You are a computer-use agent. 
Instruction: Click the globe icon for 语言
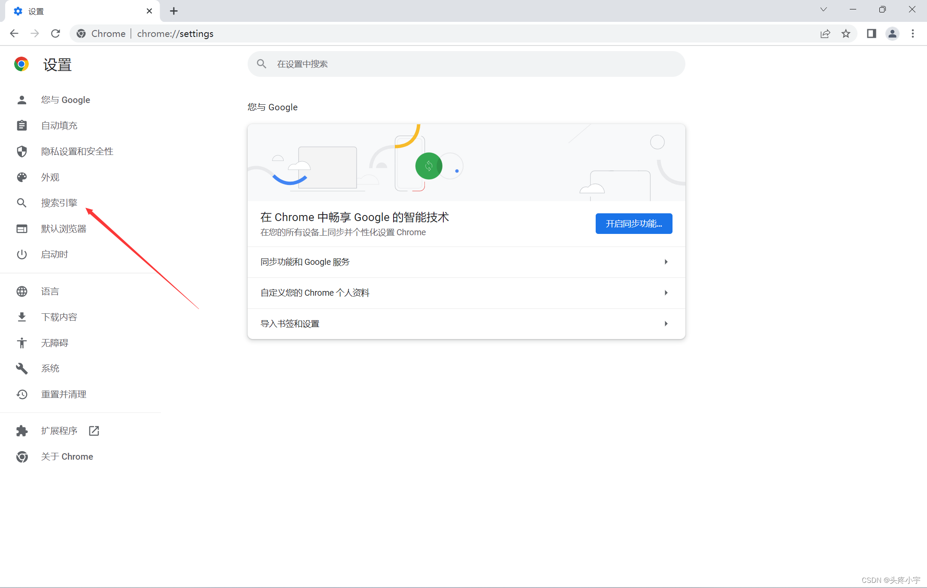(x=22, y=291)
